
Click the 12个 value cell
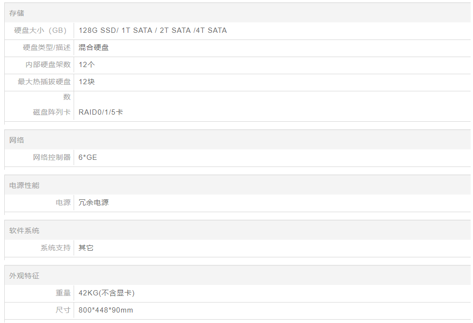click(86, 65)
